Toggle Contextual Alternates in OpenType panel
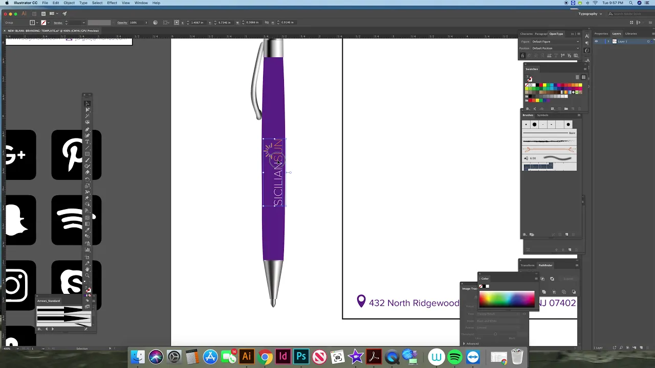Image resolution: width=655 pixels, height=368 pixels. pyautogui.click(x=529, y=56)
